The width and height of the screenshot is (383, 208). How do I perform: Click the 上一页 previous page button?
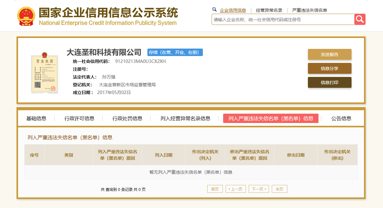click(236, 189)
